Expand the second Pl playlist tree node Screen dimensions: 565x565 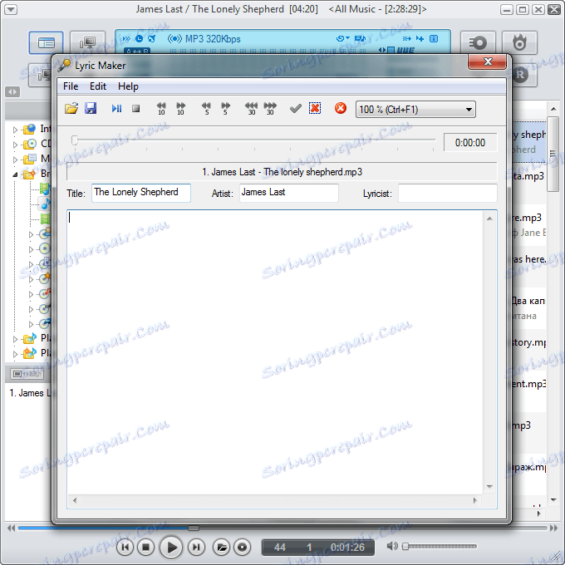coord(15,354)
